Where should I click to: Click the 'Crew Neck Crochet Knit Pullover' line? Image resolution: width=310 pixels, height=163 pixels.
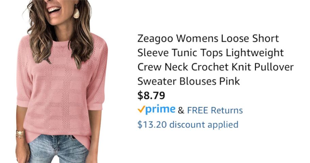click(216, 67)
